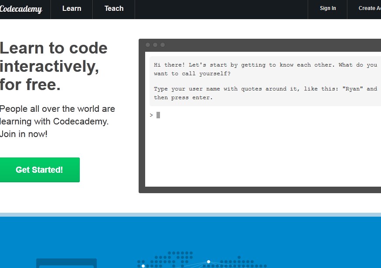Open Create Account in navigation bar
Viewport: 381px width, 268px height.
[x=370, y=9]
